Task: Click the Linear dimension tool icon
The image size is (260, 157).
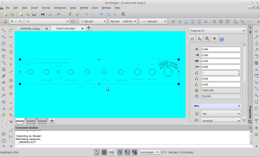Action: pyautogui.click(x=186, y=22)
